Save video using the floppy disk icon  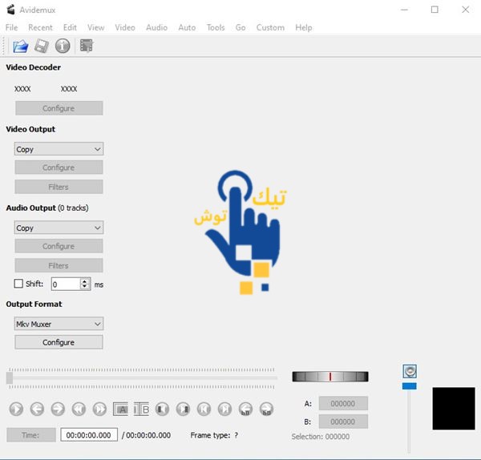click(42, 46)
